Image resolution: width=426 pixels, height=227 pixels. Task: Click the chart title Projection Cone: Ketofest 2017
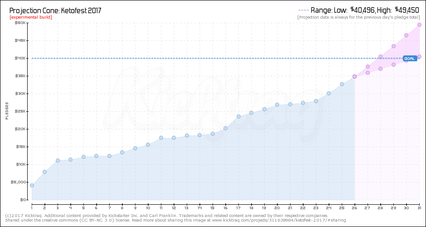55,10
